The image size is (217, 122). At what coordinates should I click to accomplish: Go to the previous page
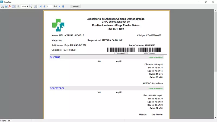(44, 6)
